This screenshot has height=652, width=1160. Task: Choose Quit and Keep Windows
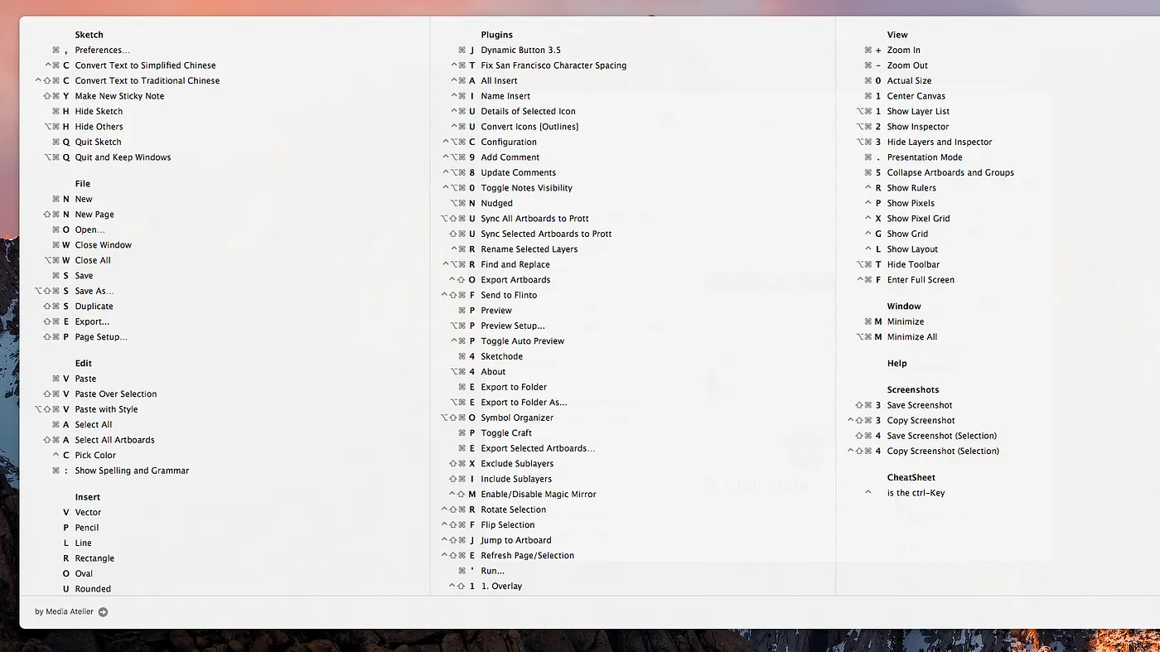[123, 157]
